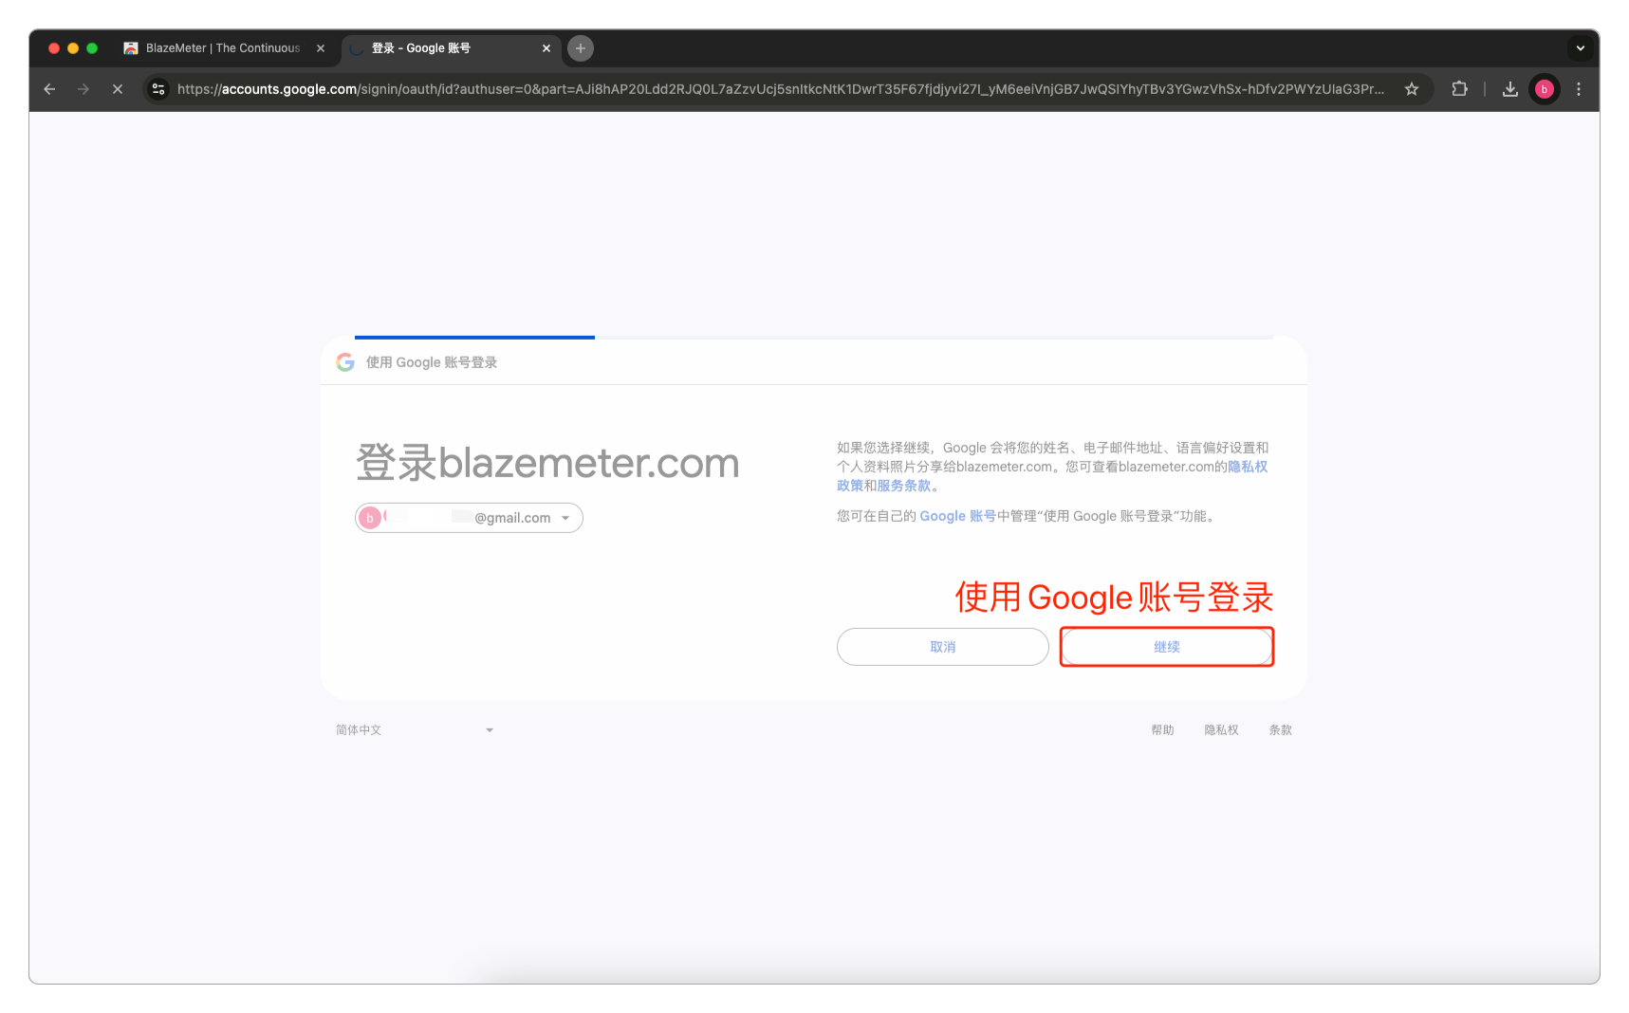1629x1013 pixels.
Task: Click the Google logo in sign-in header
Action: click(345, 362)
